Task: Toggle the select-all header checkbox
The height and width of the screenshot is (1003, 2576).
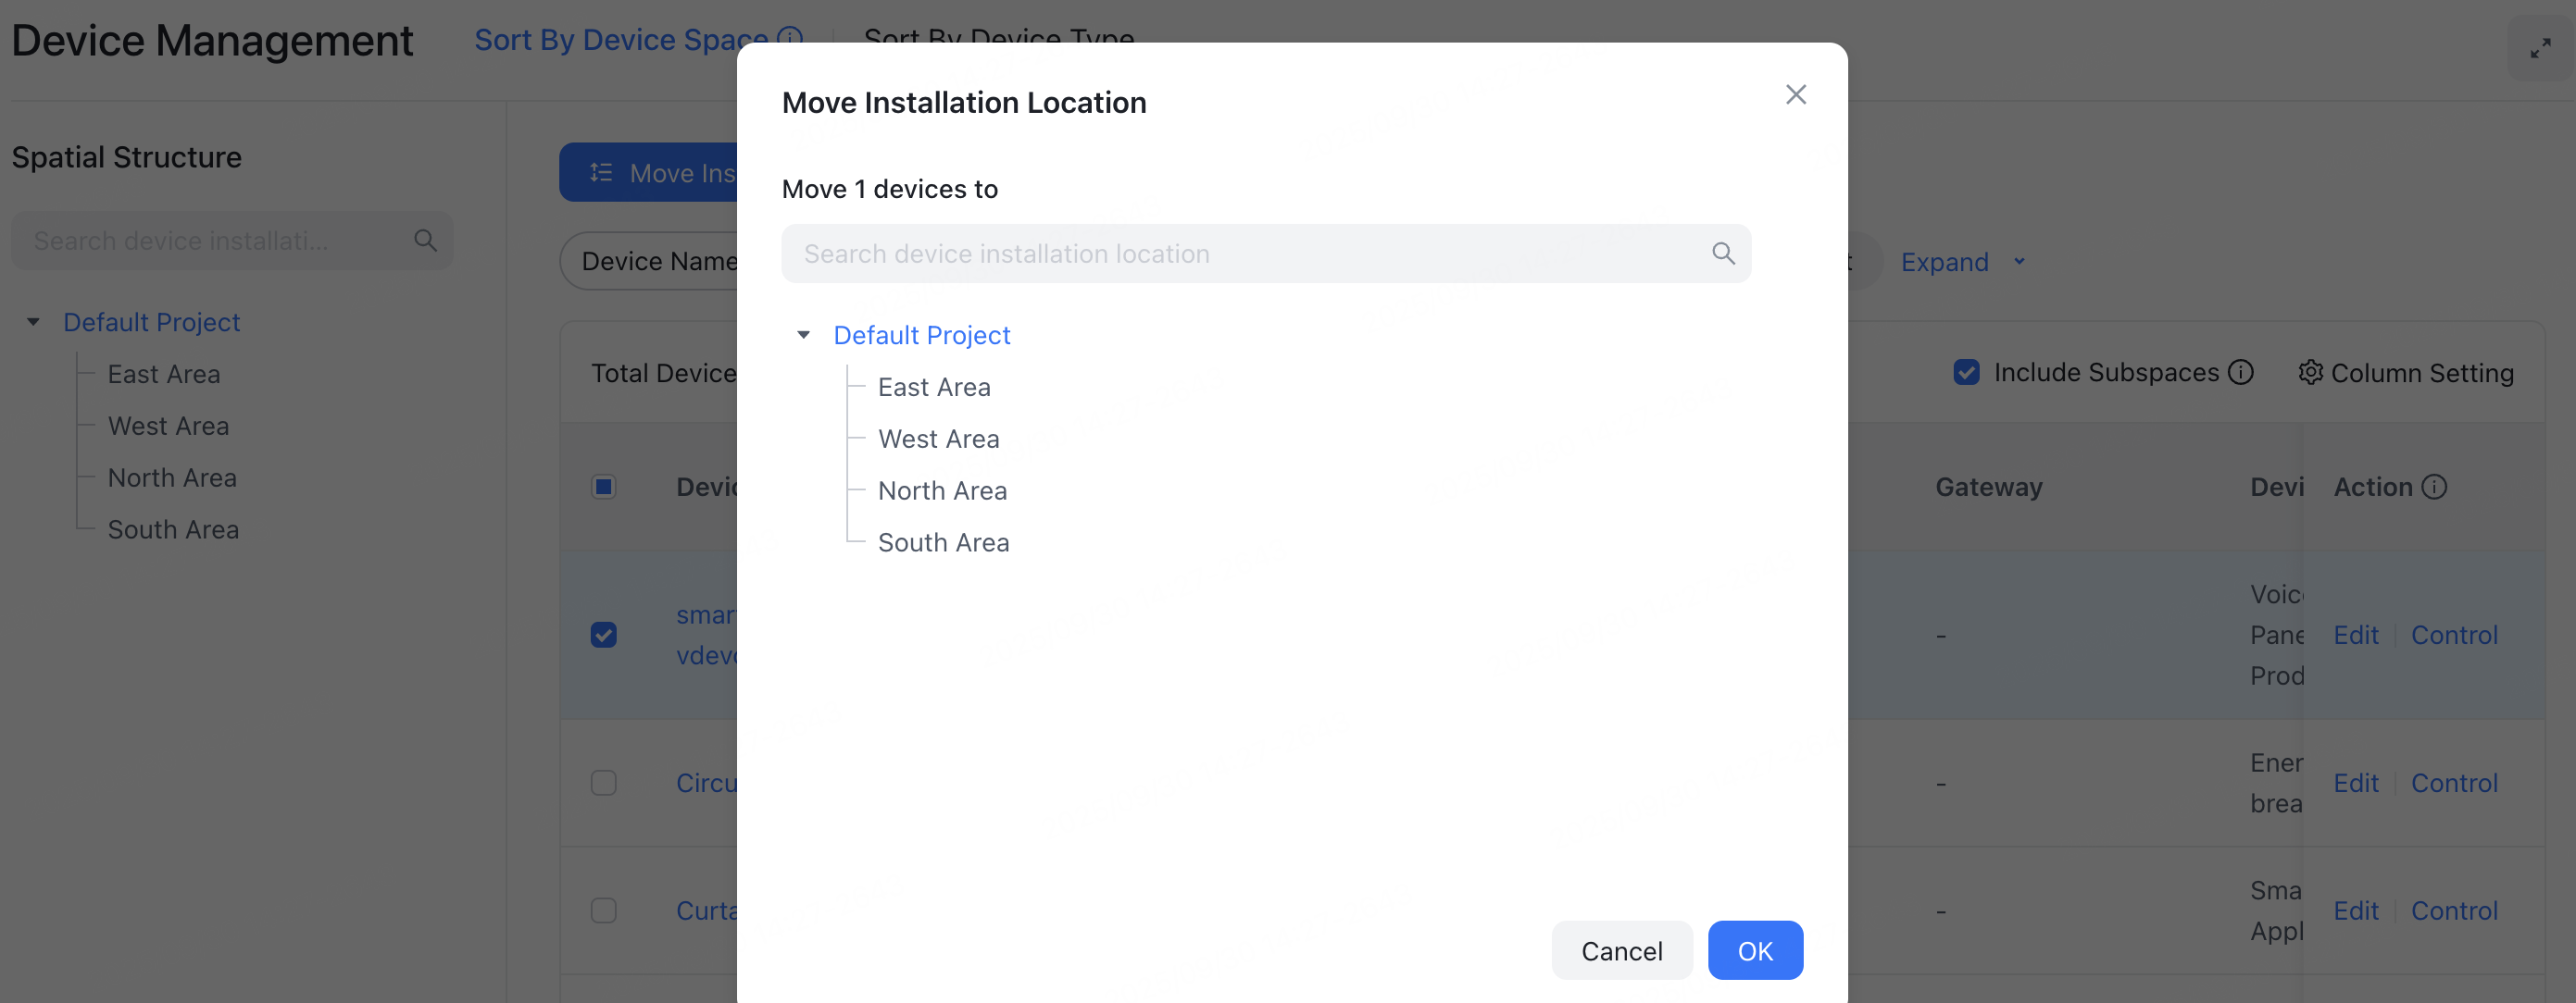Action: pos(603,488)
